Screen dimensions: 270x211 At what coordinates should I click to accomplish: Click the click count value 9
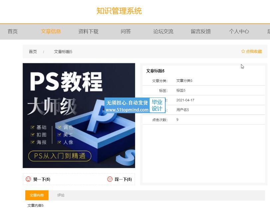tap(177, 119)
